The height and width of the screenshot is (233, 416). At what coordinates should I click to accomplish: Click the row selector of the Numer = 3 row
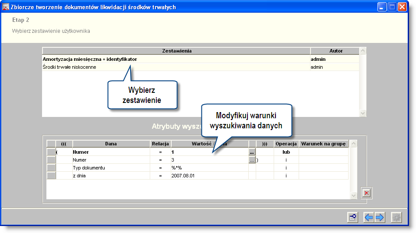tap(51, 160)
